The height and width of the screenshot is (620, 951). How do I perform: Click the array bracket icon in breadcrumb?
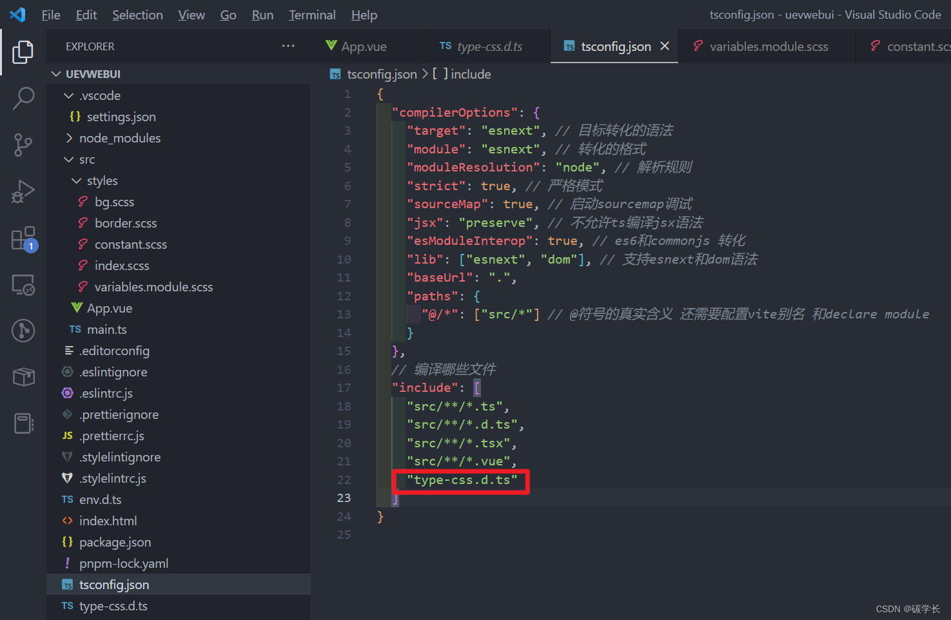coord(440,74)
